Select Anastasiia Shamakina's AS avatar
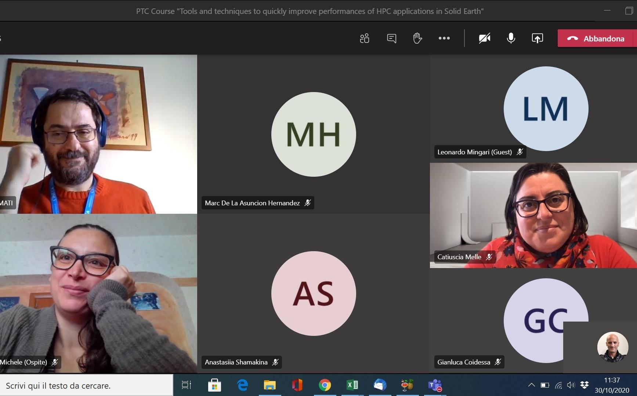Image resolution: width=637 pixels, height=396 pixels. coord(313,293)
